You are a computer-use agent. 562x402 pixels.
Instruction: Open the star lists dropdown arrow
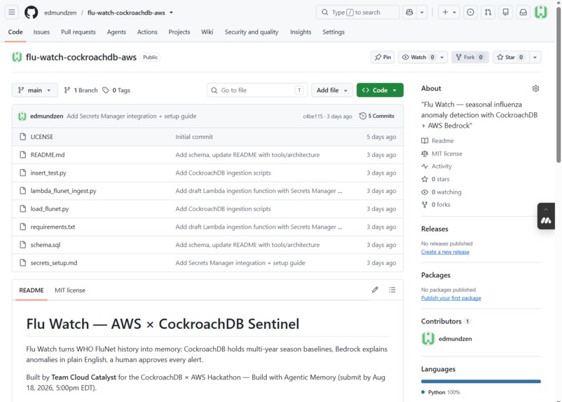coord(535,57)
